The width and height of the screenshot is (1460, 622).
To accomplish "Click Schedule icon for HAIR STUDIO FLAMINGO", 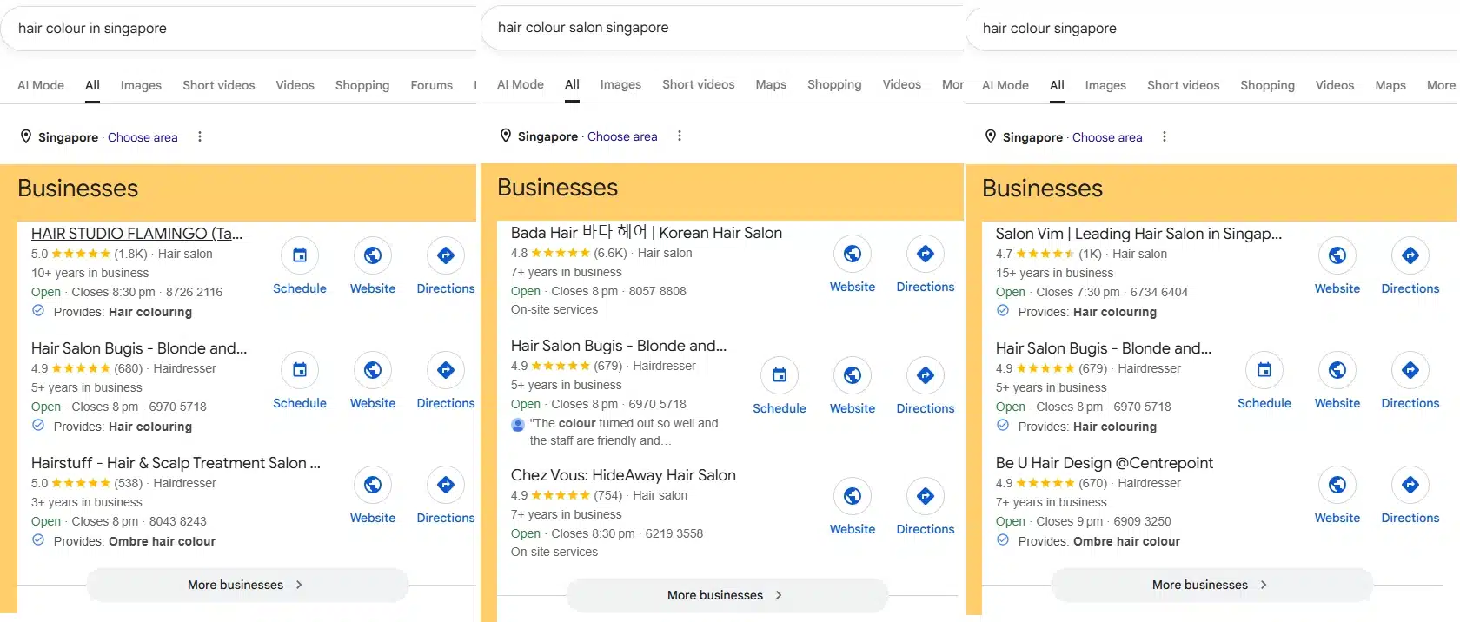I will tap(300, 255).
